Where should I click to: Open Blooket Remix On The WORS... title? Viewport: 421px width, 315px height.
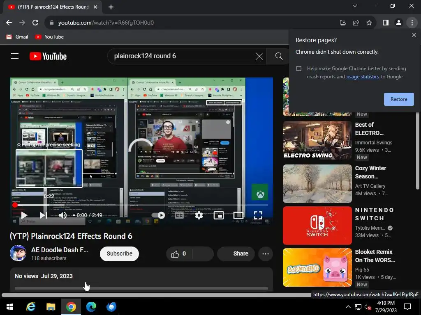(x=375, y=256)
